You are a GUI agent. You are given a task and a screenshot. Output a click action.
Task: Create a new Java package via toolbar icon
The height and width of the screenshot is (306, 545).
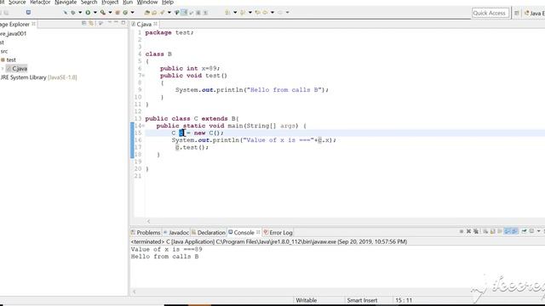click(118, 13)
